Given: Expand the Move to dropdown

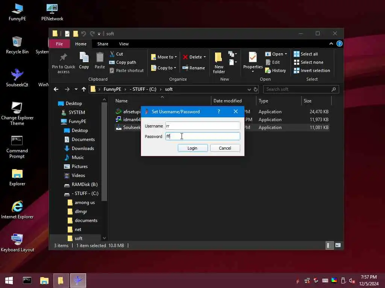Looking at the screenshot, I should click(176, 57).
